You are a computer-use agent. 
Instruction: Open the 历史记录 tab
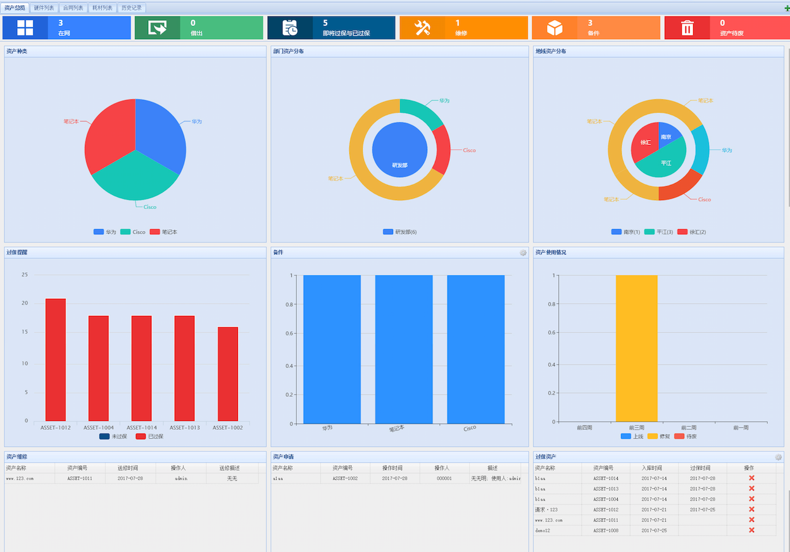(x=132, y=8)
